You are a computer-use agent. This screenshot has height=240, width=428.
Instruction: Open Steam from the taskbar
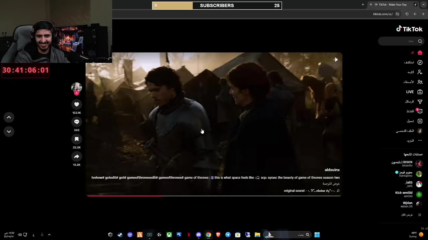click(x=120, y=235)
